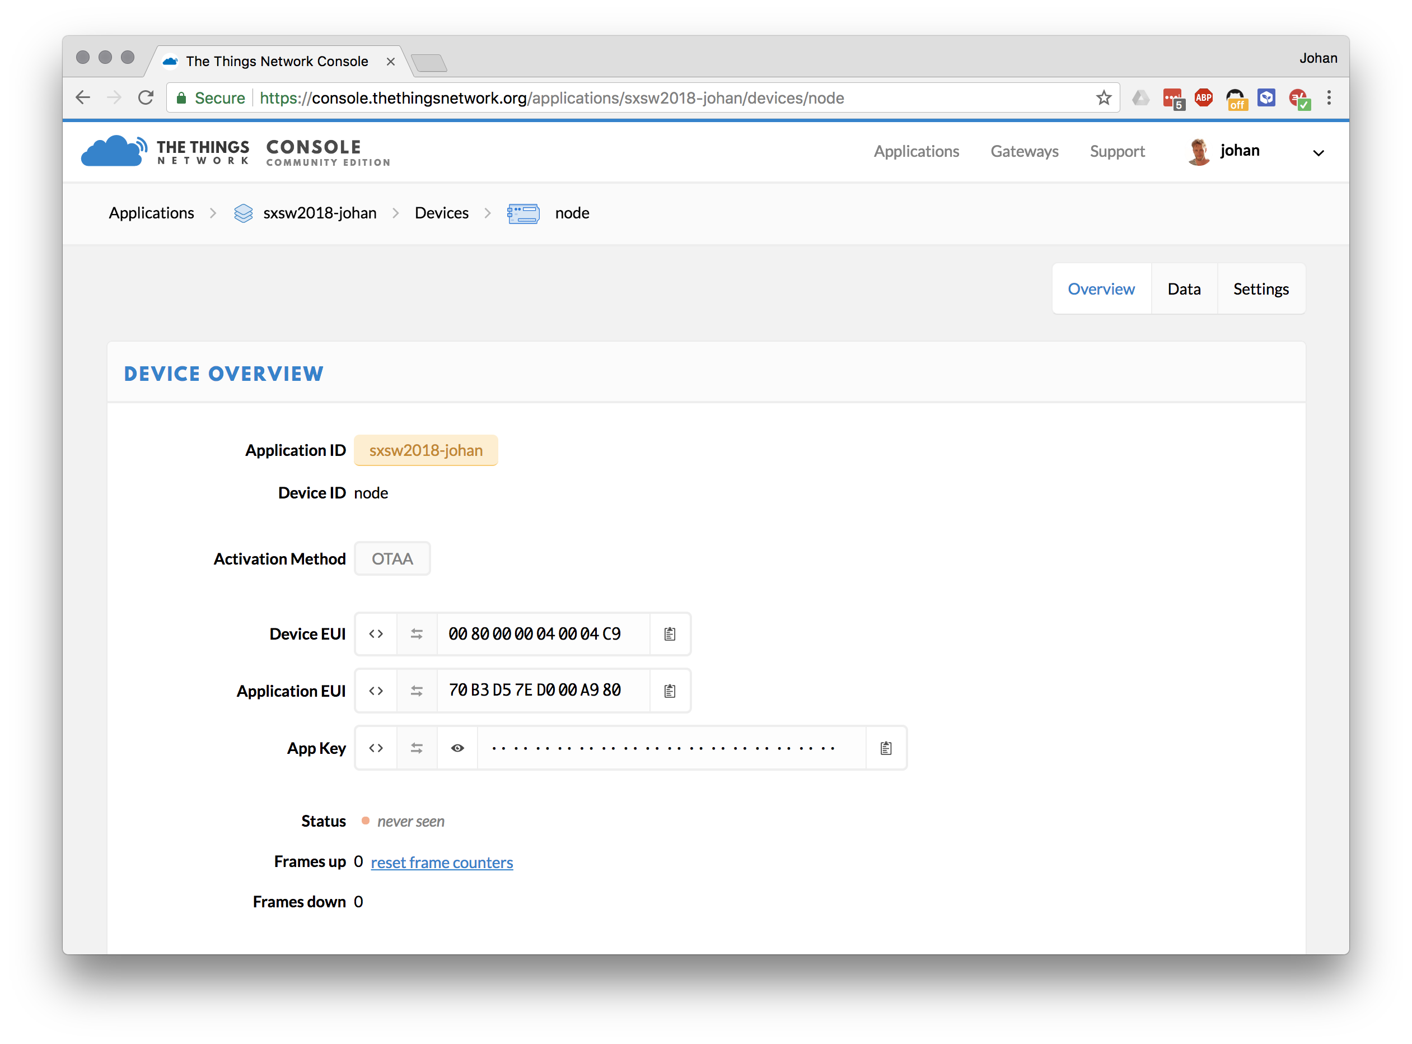The image size is (1412, 1044).
Task: Click the Application EUI byte-swap icon
Action: [417, 690]
